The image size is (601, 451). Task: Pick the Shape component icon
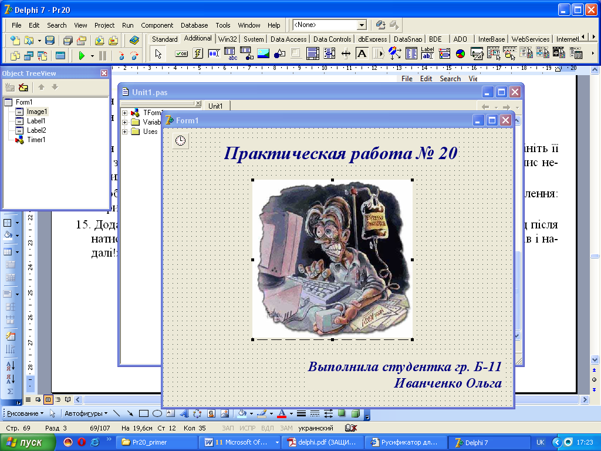pyautogui.click(x=280, y=53)
